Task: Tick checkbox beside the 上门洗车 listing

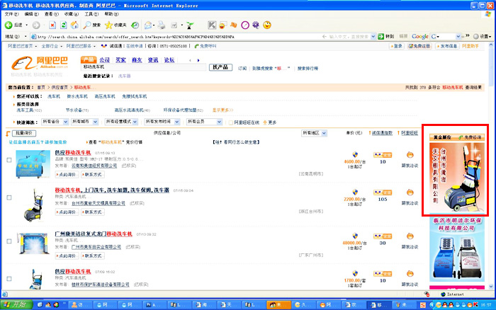Action: 9,197
